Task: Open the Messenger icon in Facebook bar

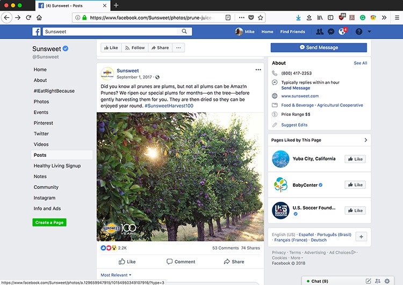Action: pyautogui.click(x=331, y=32)
